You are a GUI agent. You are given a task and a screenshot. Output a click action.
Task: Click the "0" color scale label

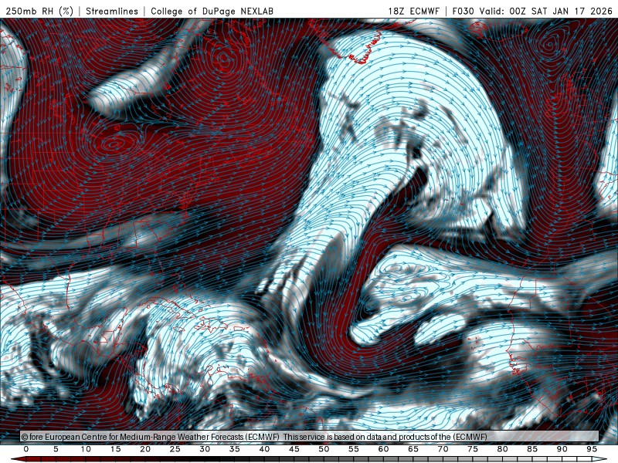(x=26, y=449)
